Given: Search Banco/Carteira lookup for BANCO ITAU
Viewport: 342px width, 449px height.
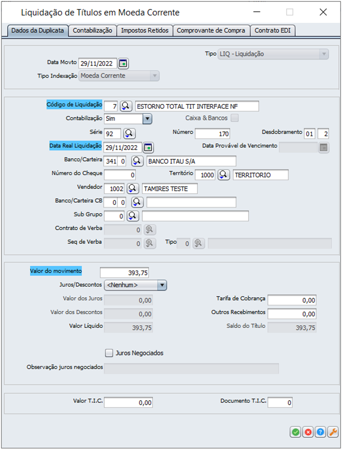Looking at the screenshot, I should [137, 161].
